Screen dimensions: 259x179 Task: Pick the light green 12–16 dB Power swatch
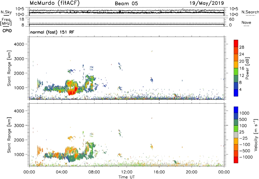pos(236,72)
